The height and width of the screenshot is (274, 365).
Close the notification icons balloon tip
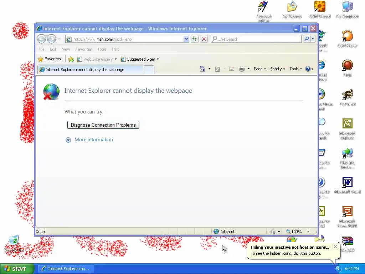(x=335, y=247)
